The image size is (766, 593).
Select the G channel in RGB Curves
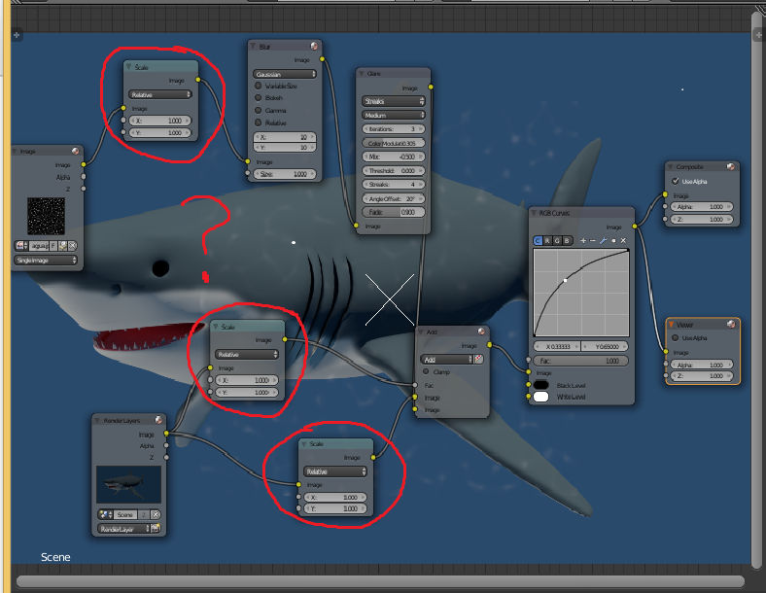pos(557,240)
